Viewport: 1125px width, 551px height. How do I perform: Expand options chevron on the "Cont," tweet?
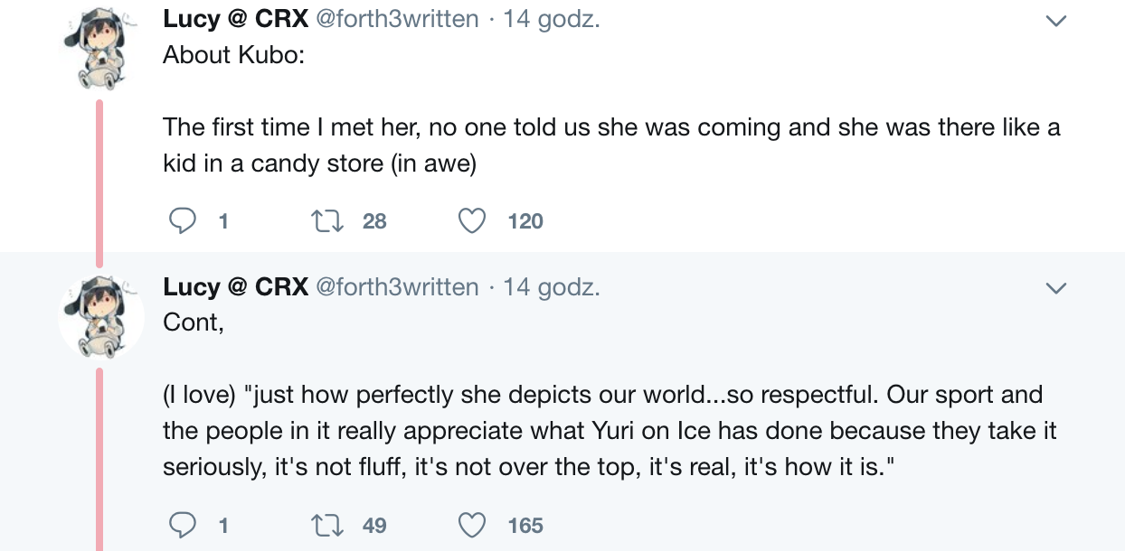(1055, 288)
